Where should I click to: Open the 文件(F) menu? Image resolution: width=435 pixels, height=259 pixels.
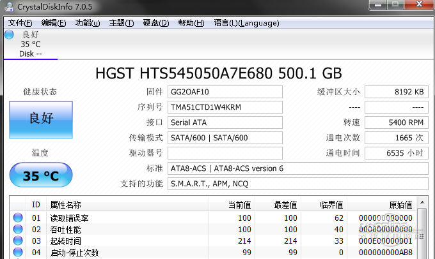[x=20, y=23]
